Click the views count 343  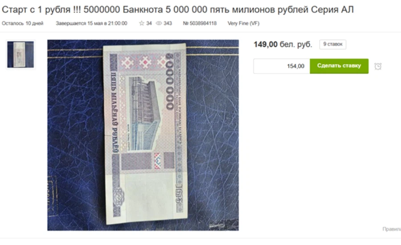click(168, 23)
